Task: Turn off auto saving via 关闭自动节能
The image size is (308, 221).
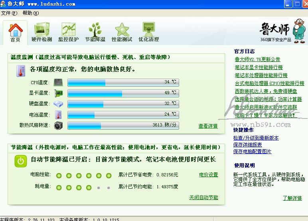Action: coord(203,197)
